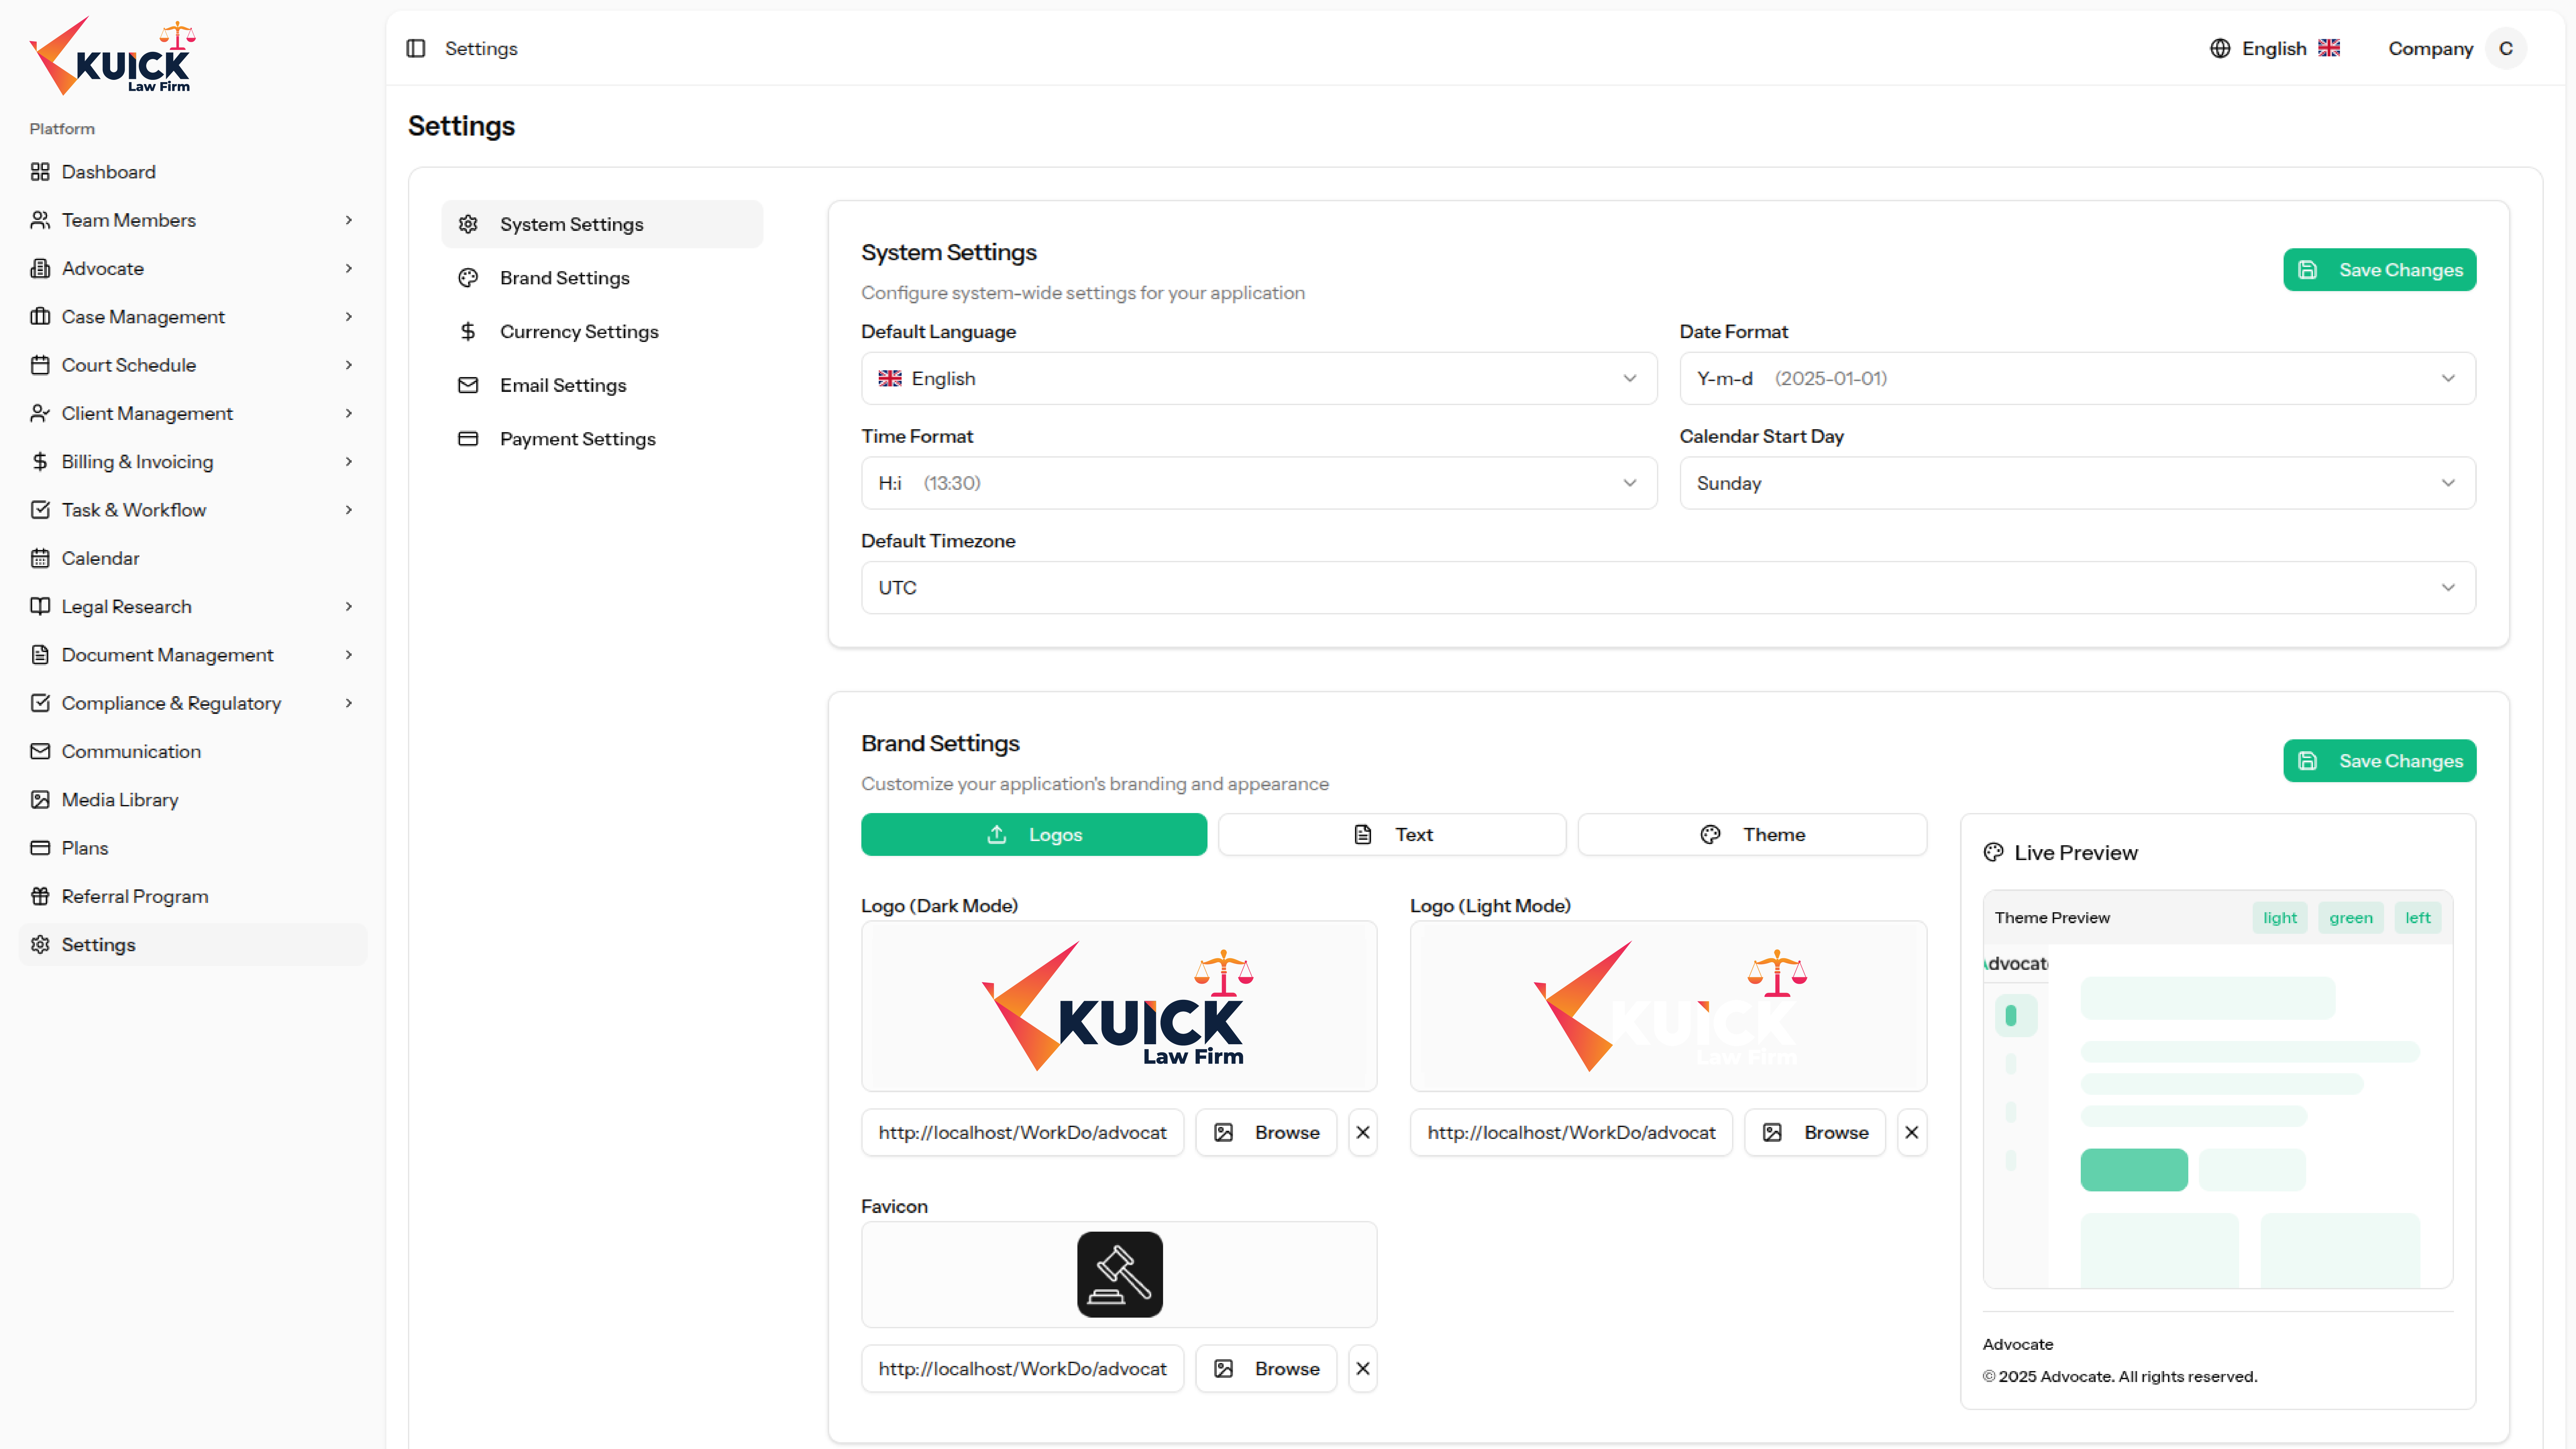Toggle the sidebar panel icon
2576x1449 pixels.
[x=416, y=48]
